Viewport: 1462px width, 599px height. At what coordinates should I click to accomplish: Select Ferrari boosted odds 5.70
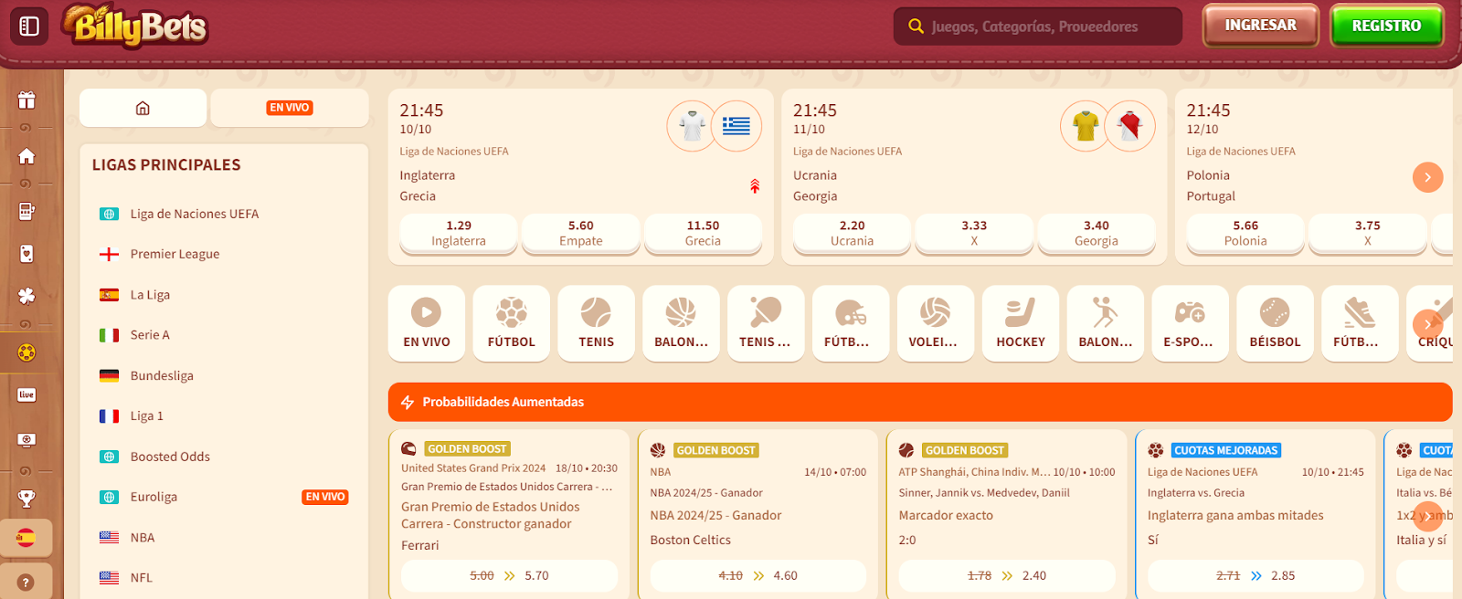click(x=510, y=576)
